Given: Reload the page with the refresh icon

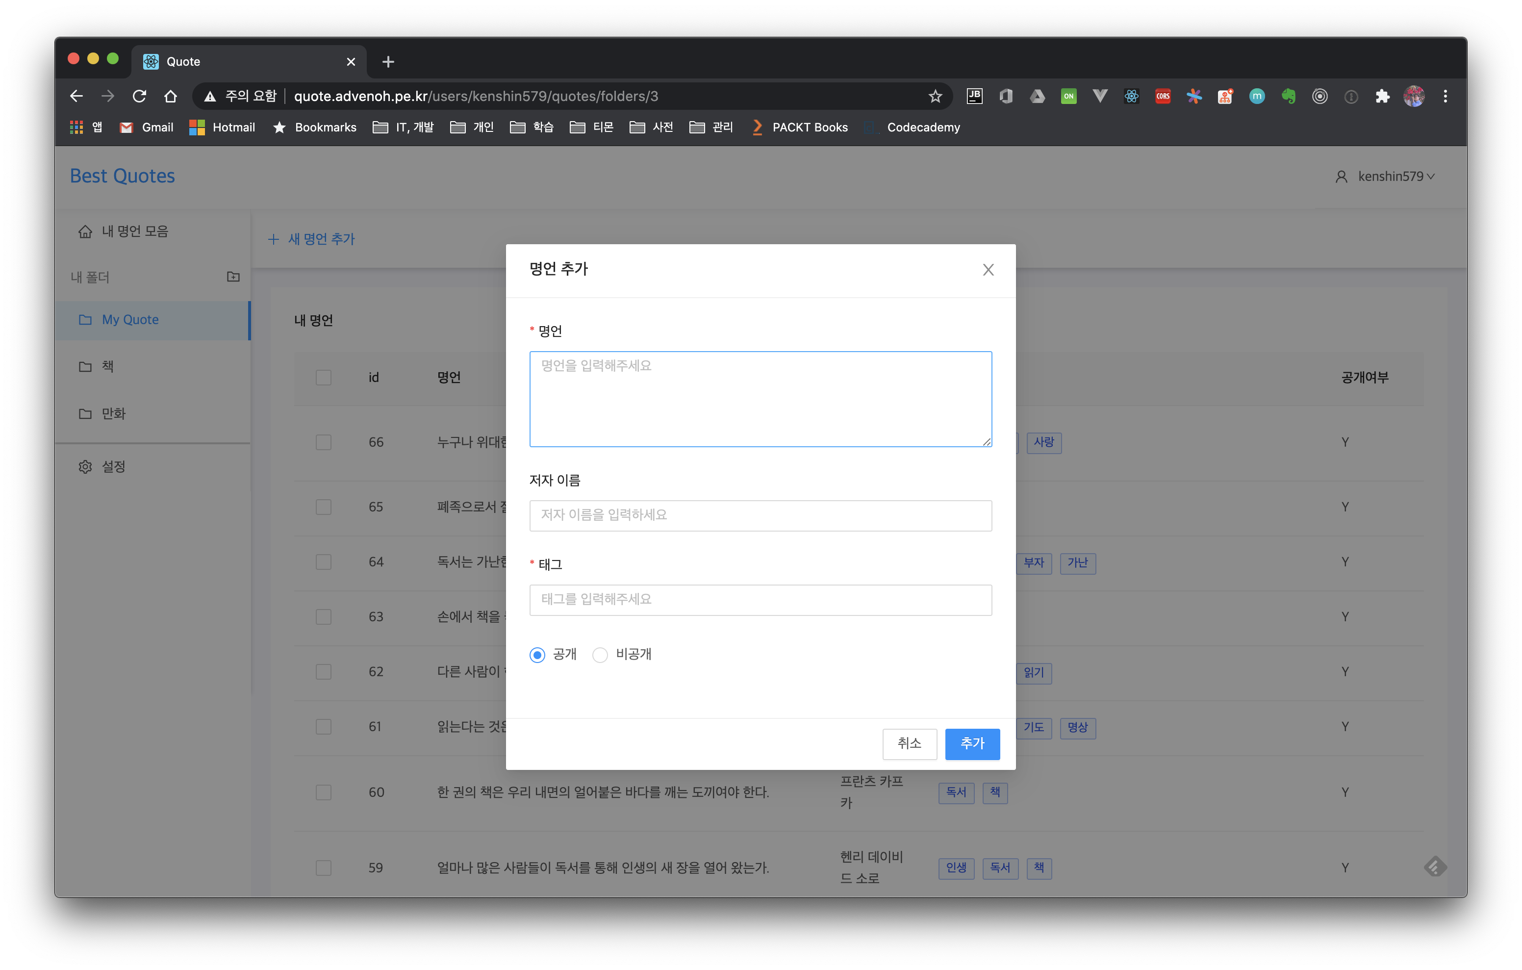Looking at the screenshot, I should click(140, 96).
